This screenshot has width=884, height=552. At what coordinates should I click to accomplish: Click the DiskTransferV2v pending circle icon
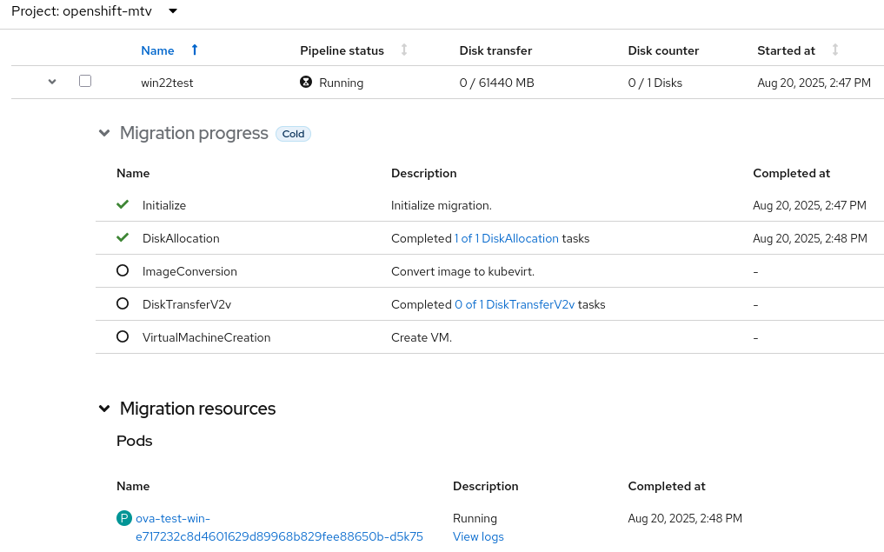(x=123, y=304)
